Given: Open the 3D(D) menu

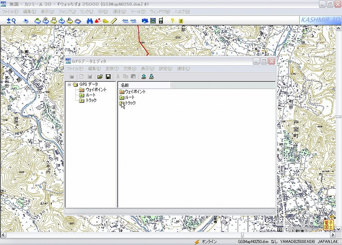Looking at the screenshot, I should [103, 12].
